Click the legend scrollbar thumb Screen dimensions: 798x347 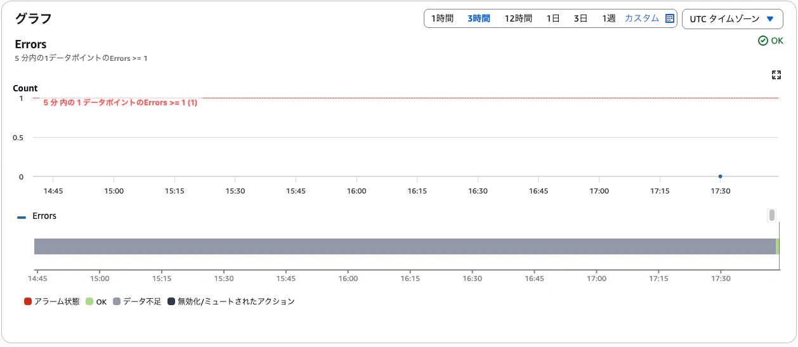[772, 215]
